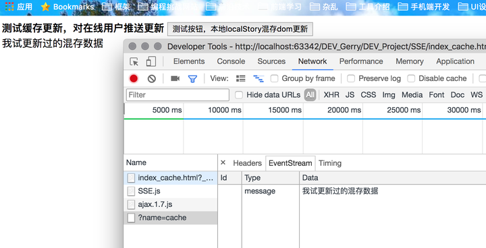The width and height of the screenshot is (486, 248).
Task: Click the SSE.js file icon
Action: coord(131,191)
